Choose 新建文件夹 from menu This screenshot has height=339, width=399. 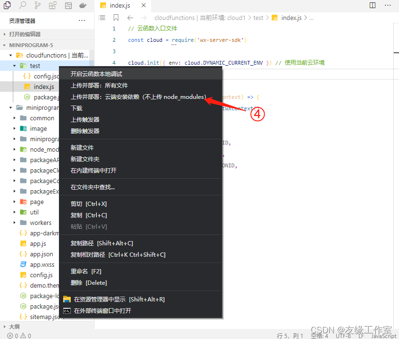pos(141,159)
